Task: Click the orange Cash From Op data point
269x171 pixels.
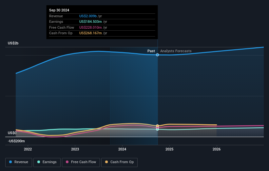Action: point(157,126)
